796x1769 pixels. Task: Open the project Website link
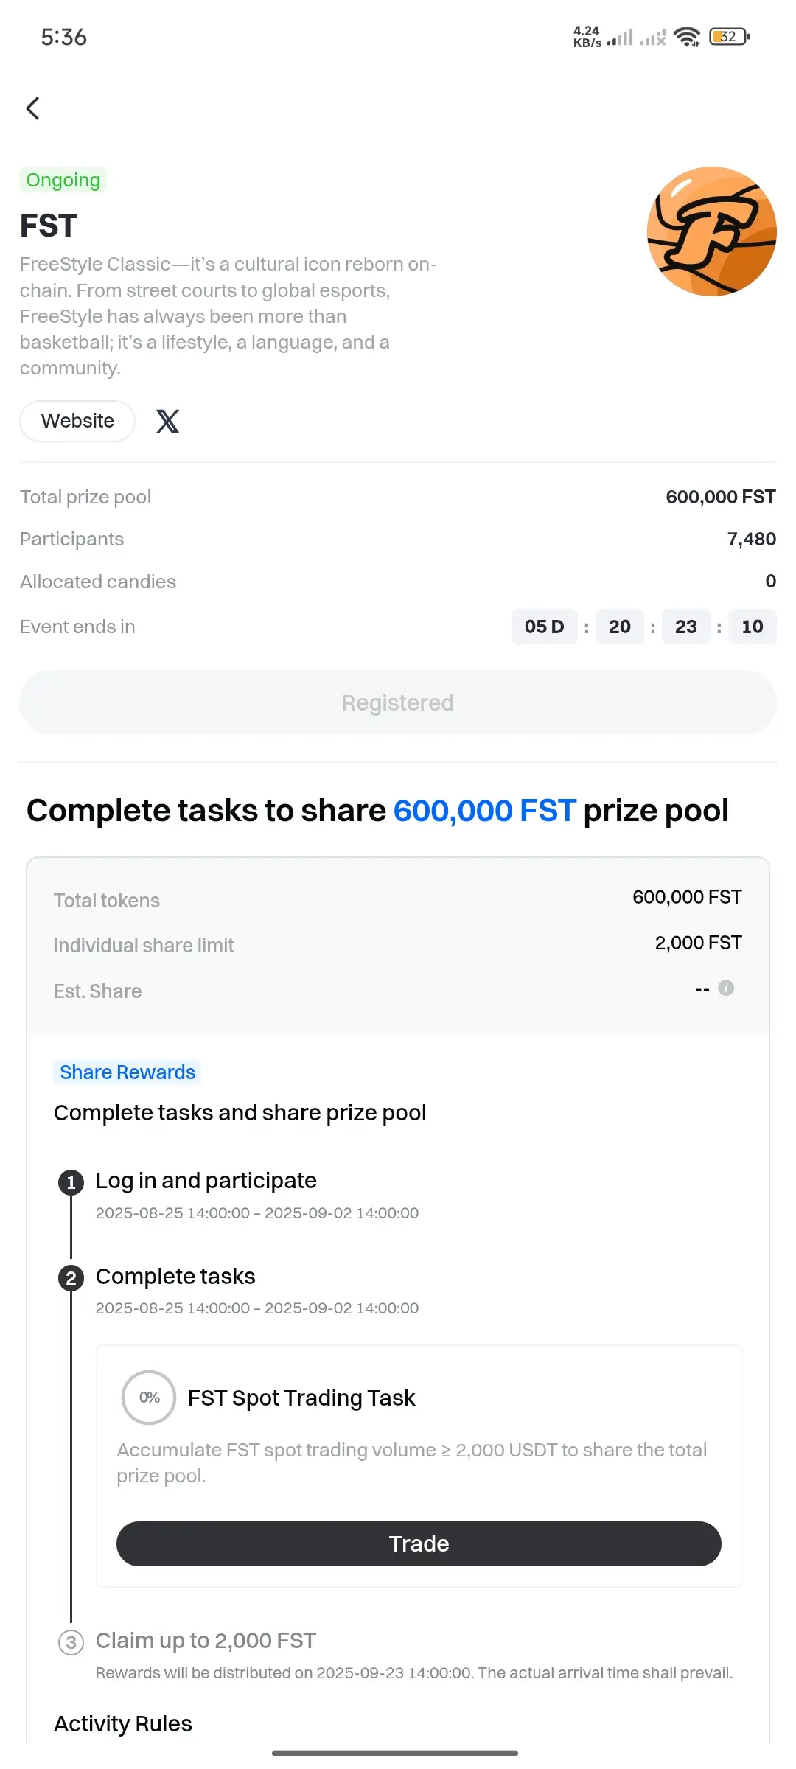point(77,421)
